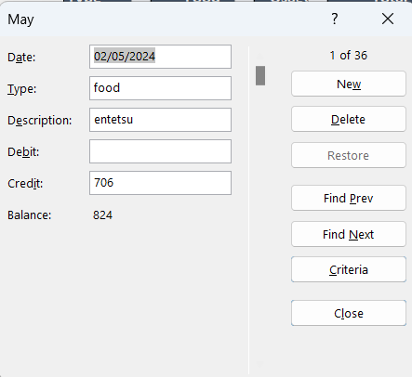Focus the empty Debit field
Screen dimensions: 412x377
click(160, 151)
